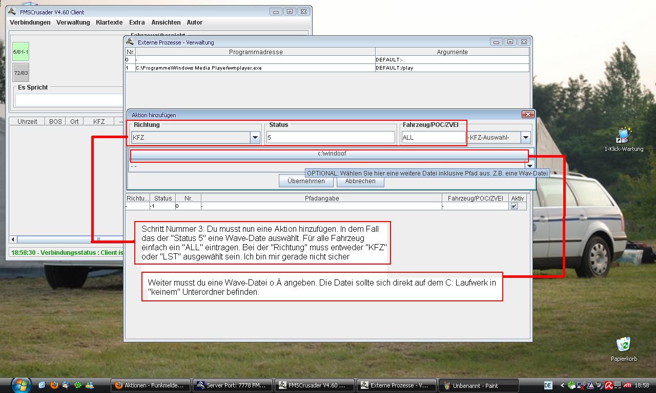Click into the Status input field

pos(331,137)
